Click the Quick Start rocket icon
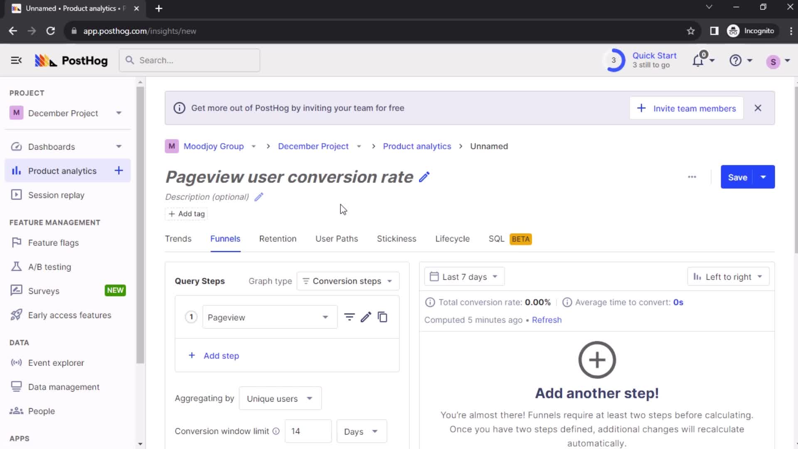 (613, 60)
